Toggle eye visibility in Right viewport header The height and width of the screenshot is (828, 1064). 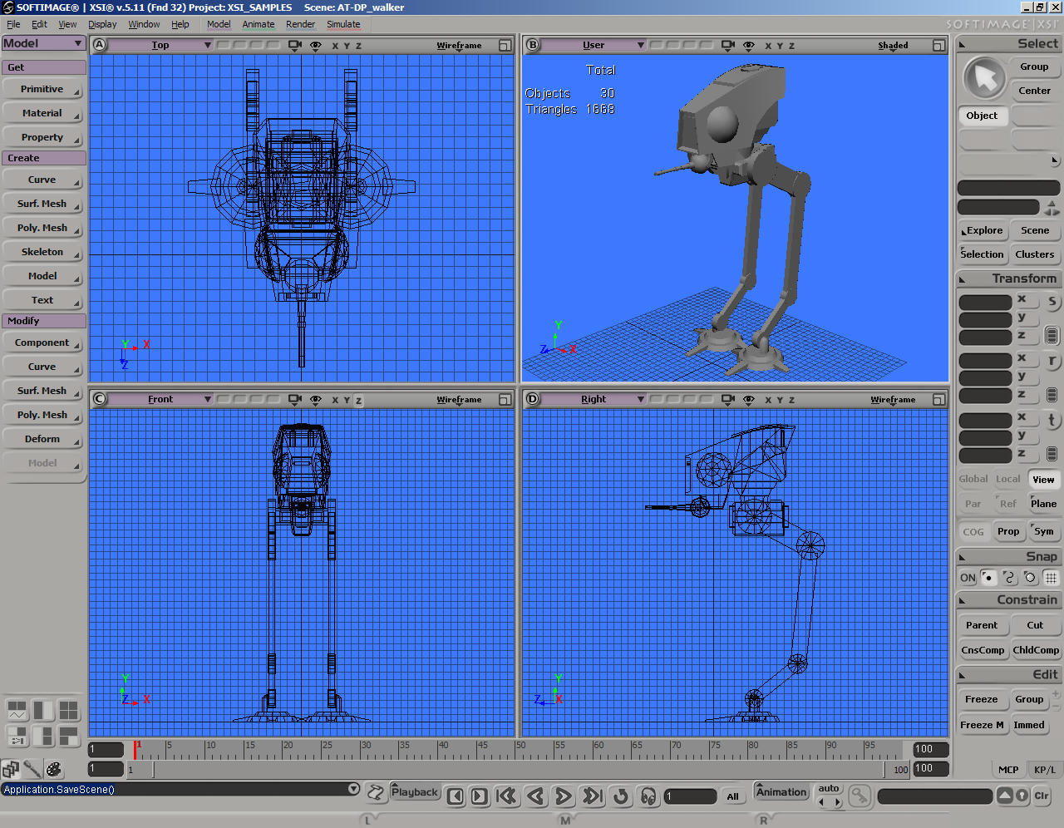pos(749,400)
